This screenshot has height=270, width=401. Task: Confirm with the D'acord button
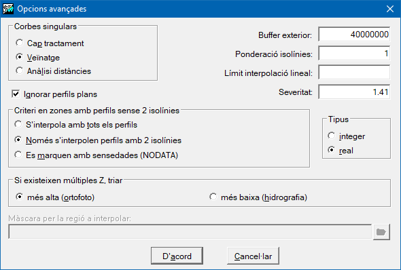177,256
